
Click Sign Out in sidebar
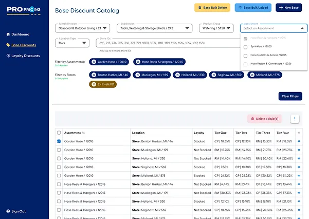point(16,211)
